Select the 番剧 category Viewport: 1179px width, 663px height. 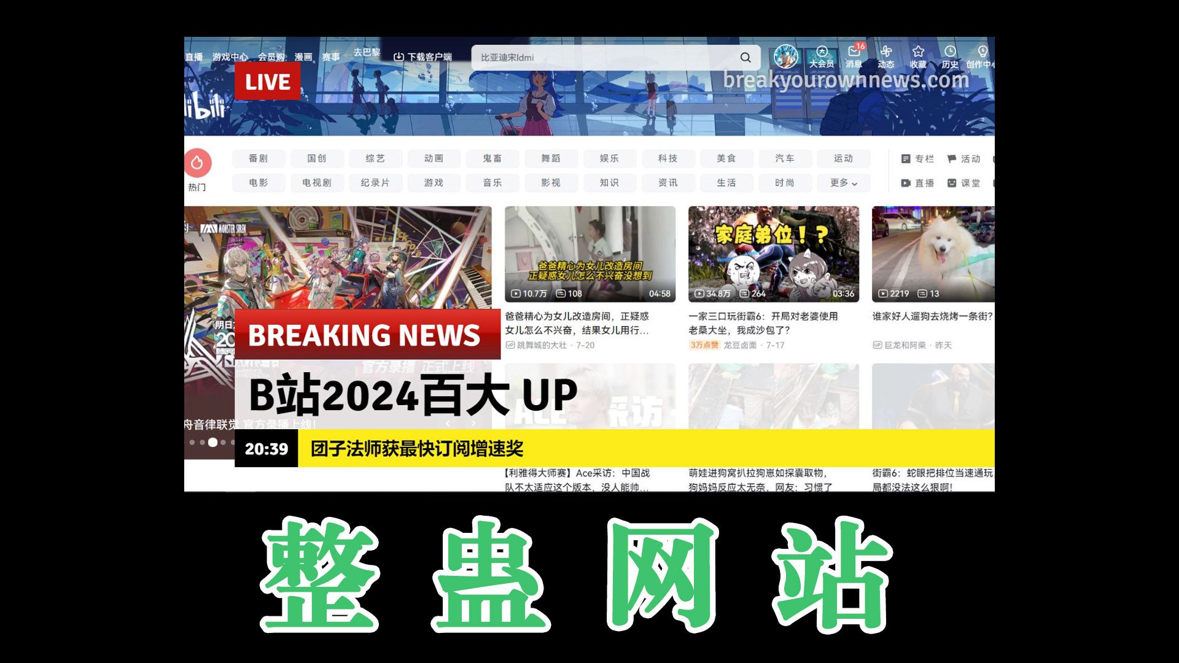pos(259,158)
